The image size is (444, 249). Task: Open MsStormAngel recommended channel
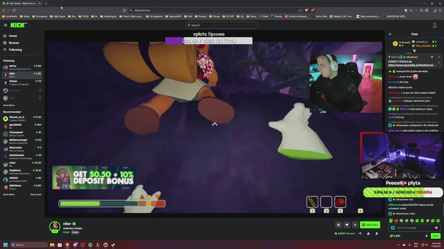click(x=22, y=141)
